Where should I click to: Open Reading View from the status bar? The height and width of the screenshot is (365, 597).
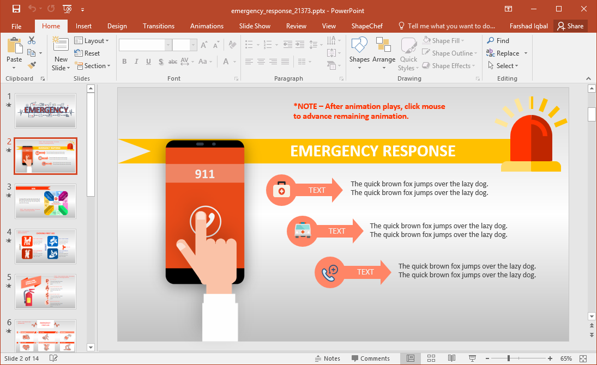pos(451,358)
